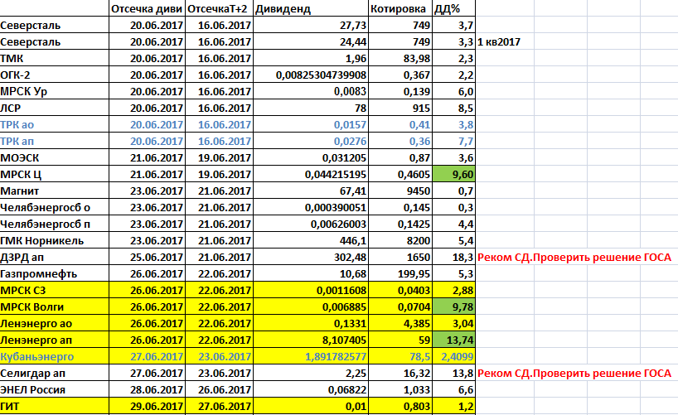Select the header cell 'ОтсечкаТ+2'
This screenshot has height=415, width=678.
point(219,8)
